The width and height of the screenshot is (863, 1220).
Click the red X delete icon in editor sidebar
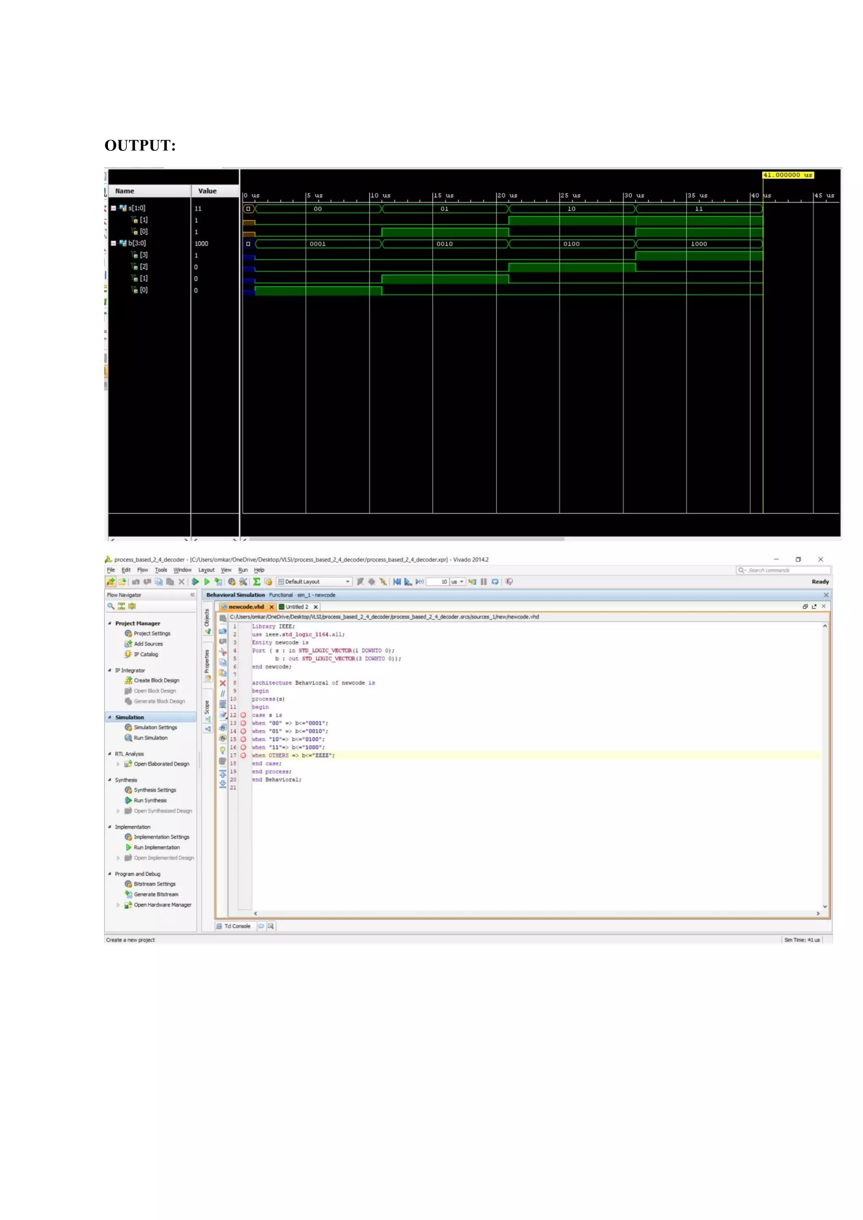coord(222,683)
